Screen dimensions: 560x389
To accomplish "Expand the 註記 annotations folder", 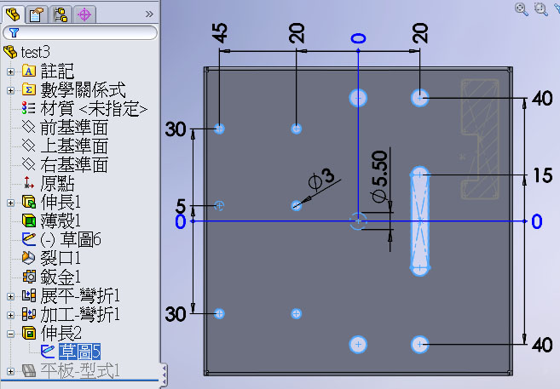I will click(10, 72).
